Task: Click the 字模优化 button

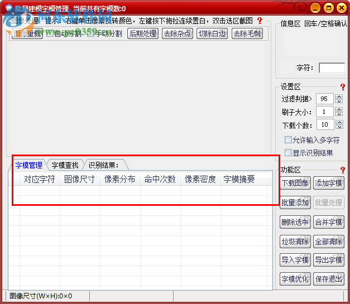Action: [295, 279]
